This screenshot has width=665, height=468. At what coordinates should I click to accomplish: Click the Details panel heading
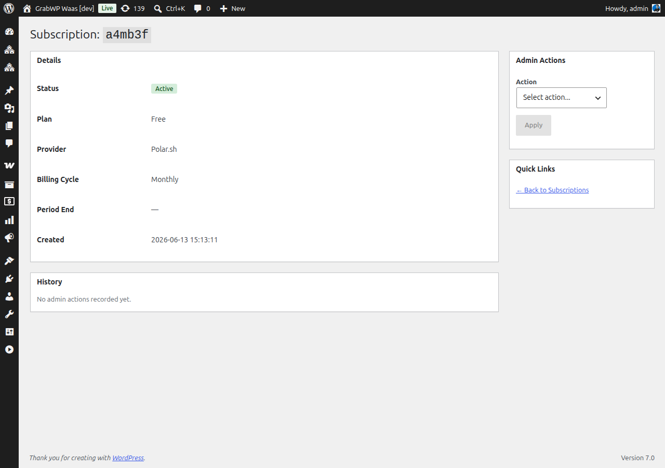pyautogui.click(x=49, y=60)
